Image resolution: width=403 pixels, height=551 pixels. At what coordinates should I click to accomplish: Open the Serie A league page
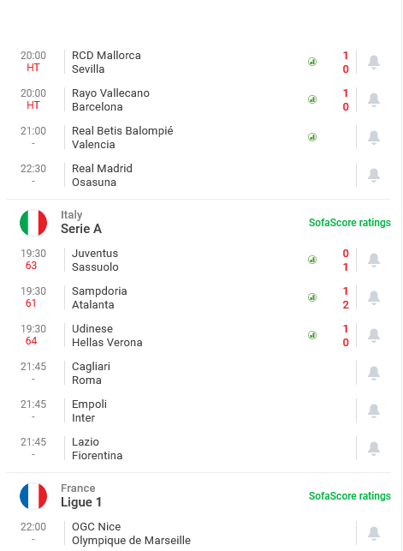[81, 229]
